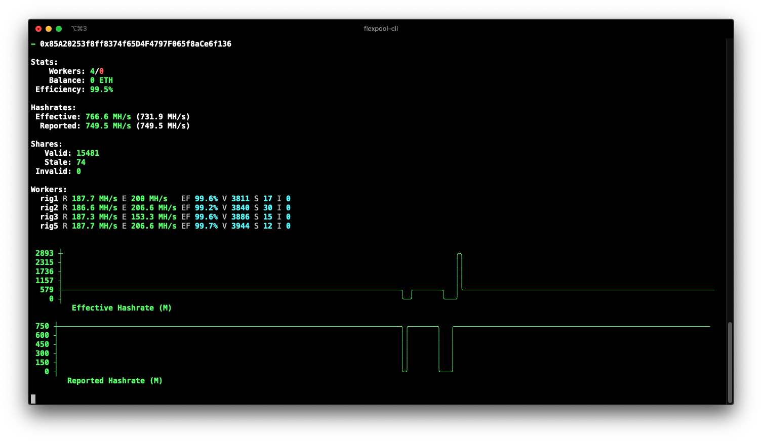Click the Workers count 4/0

pos(97,71)
